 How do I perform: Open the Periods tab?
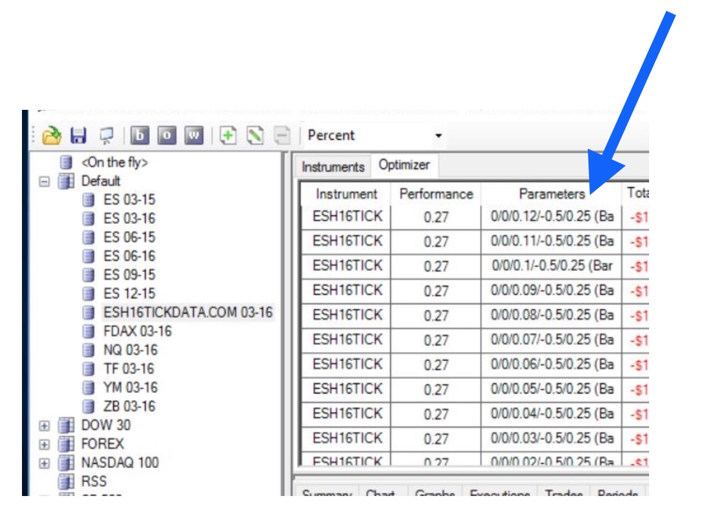click(x=618, y=491)
